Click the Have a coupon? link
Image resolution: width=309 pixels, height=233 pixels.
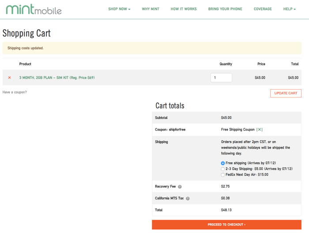15,92
